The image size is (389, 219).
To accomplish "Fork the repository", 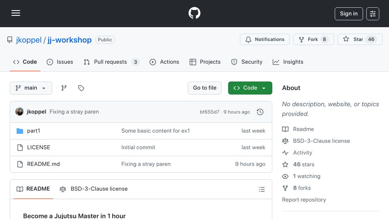I will point(314,39).
